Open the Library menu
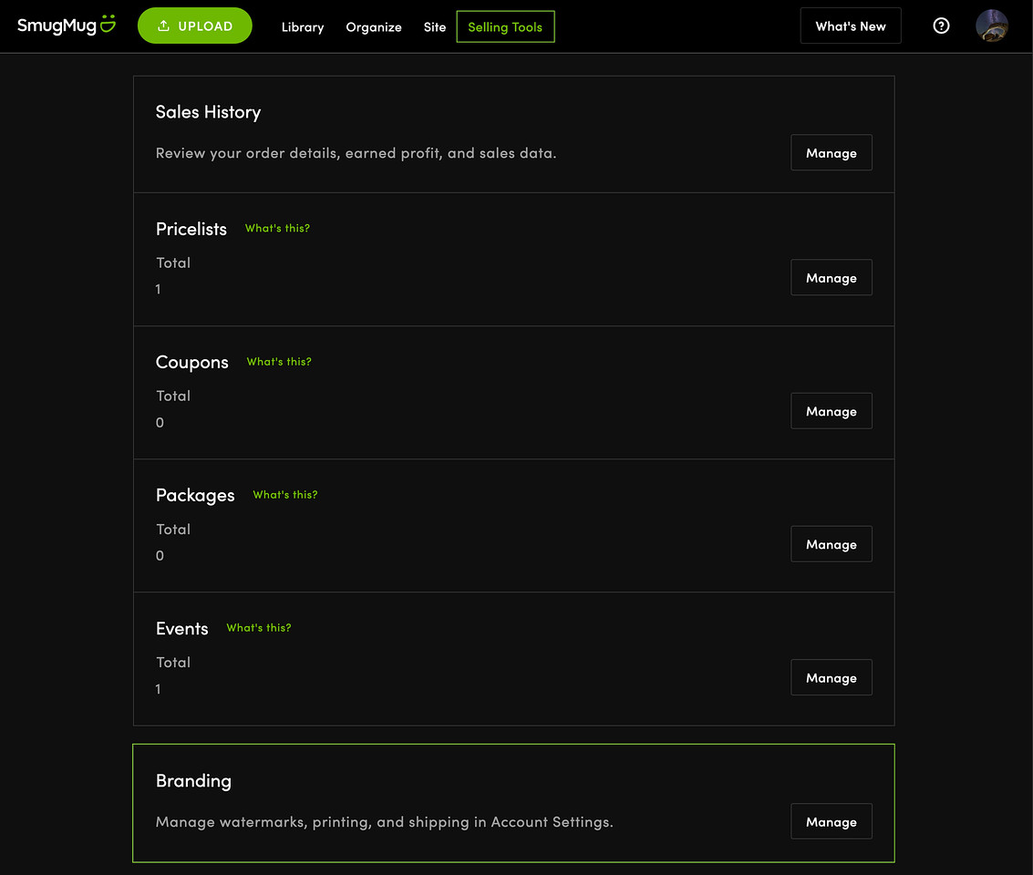Viewport: 1033px width, 875px height. 303,27
